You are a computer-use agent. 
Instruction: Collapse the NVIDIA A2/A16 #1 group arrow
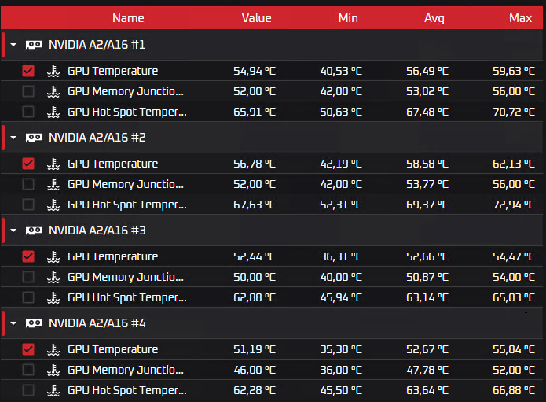pyautogui.click(x=13, y=45)
